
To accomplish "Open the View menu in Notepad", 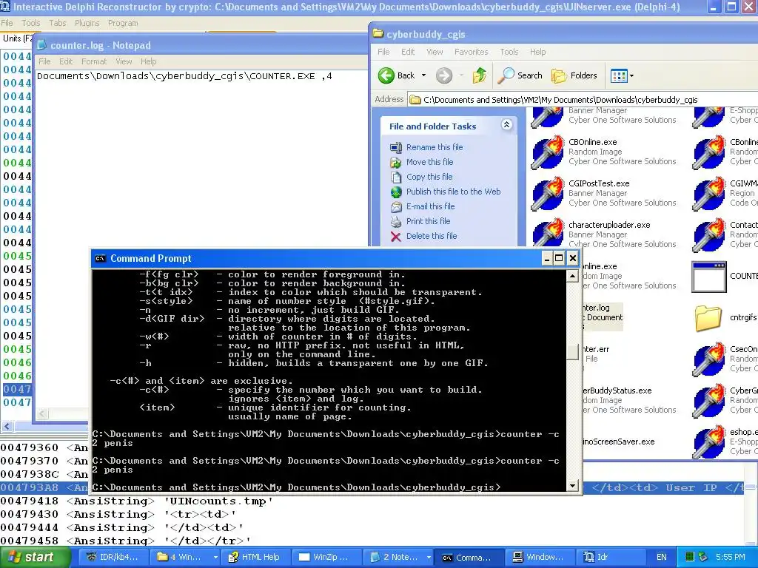I will [124, 61].
